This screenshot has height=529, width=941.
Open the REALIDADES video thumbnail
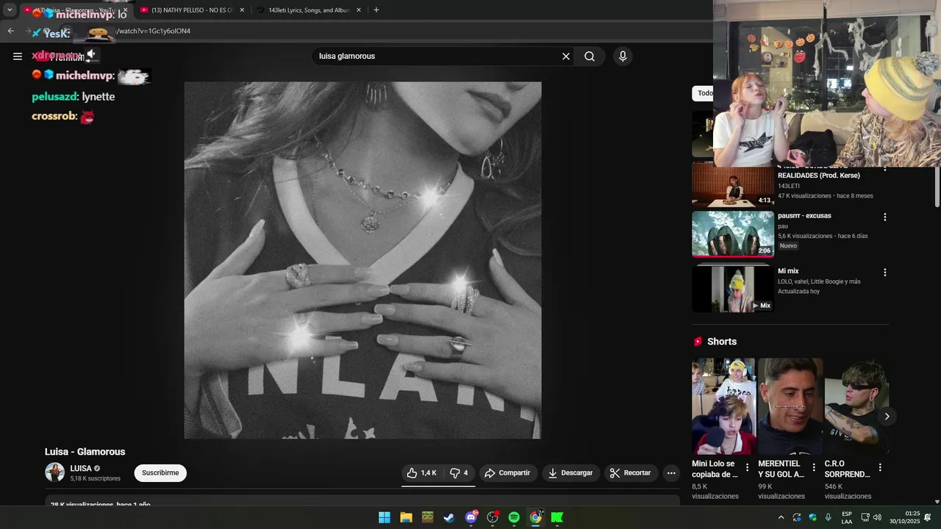[x=733, y=185]
